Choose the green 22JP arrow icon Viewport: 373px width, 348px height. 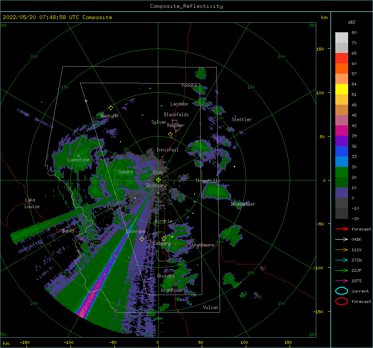(x=342, y=270)
